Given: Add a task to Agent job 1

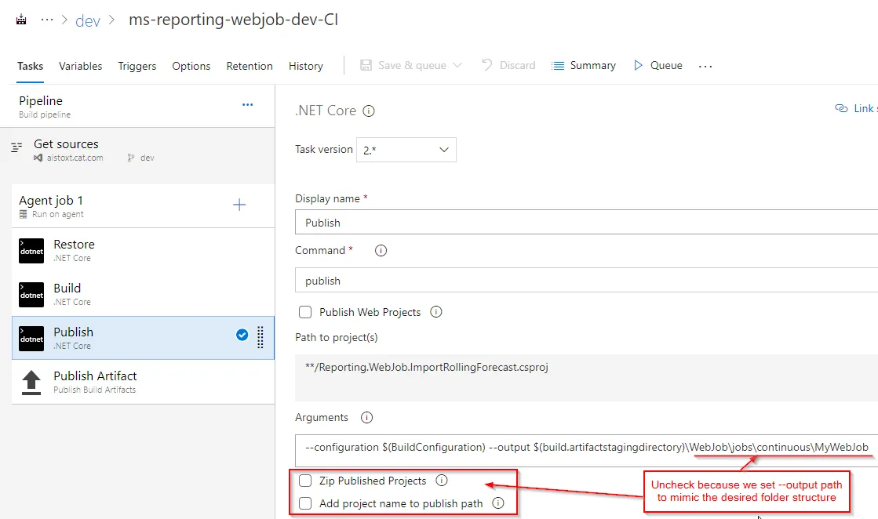Looking at the screenshot, I should [x=239, y=205].
